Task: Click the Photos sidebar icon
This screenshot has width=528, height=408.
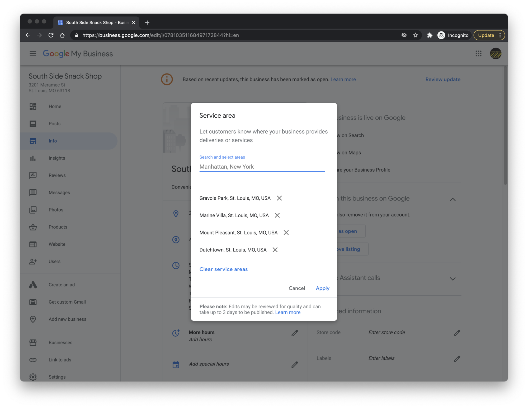Action: click(33, 210)
